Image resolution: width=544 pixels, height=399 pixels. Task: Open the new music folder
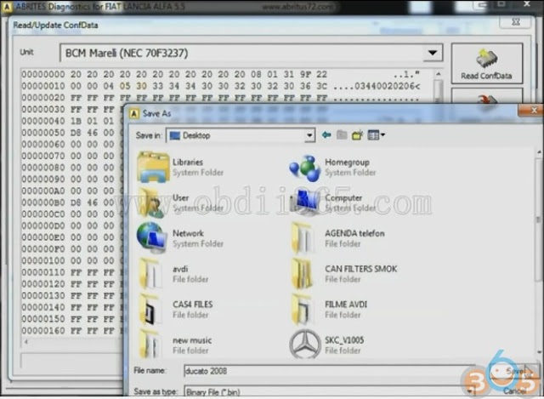coord(175,345)
